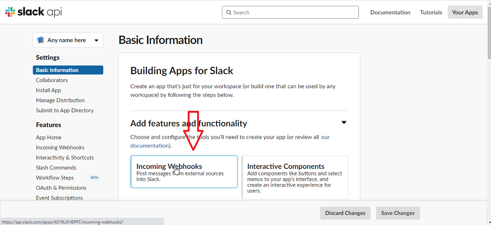Open the Tutorials nav item
491x225 pixels.
point(431,12)
